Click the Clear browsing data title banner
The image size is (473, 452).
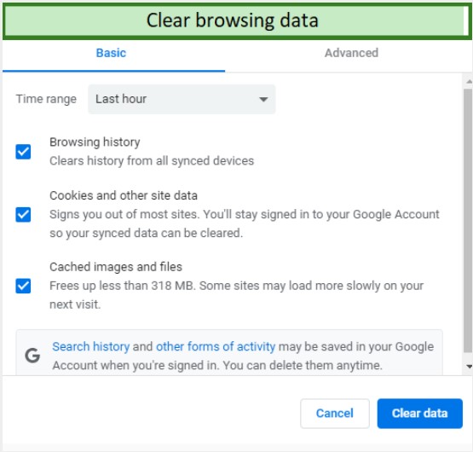pyautogui.click(x=237, y=20)
